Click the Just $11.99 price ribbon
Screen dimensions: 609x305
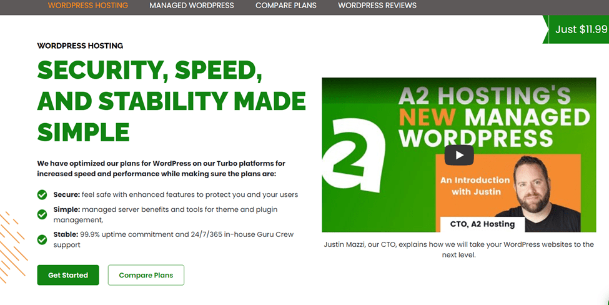click(x=580, y=29)
